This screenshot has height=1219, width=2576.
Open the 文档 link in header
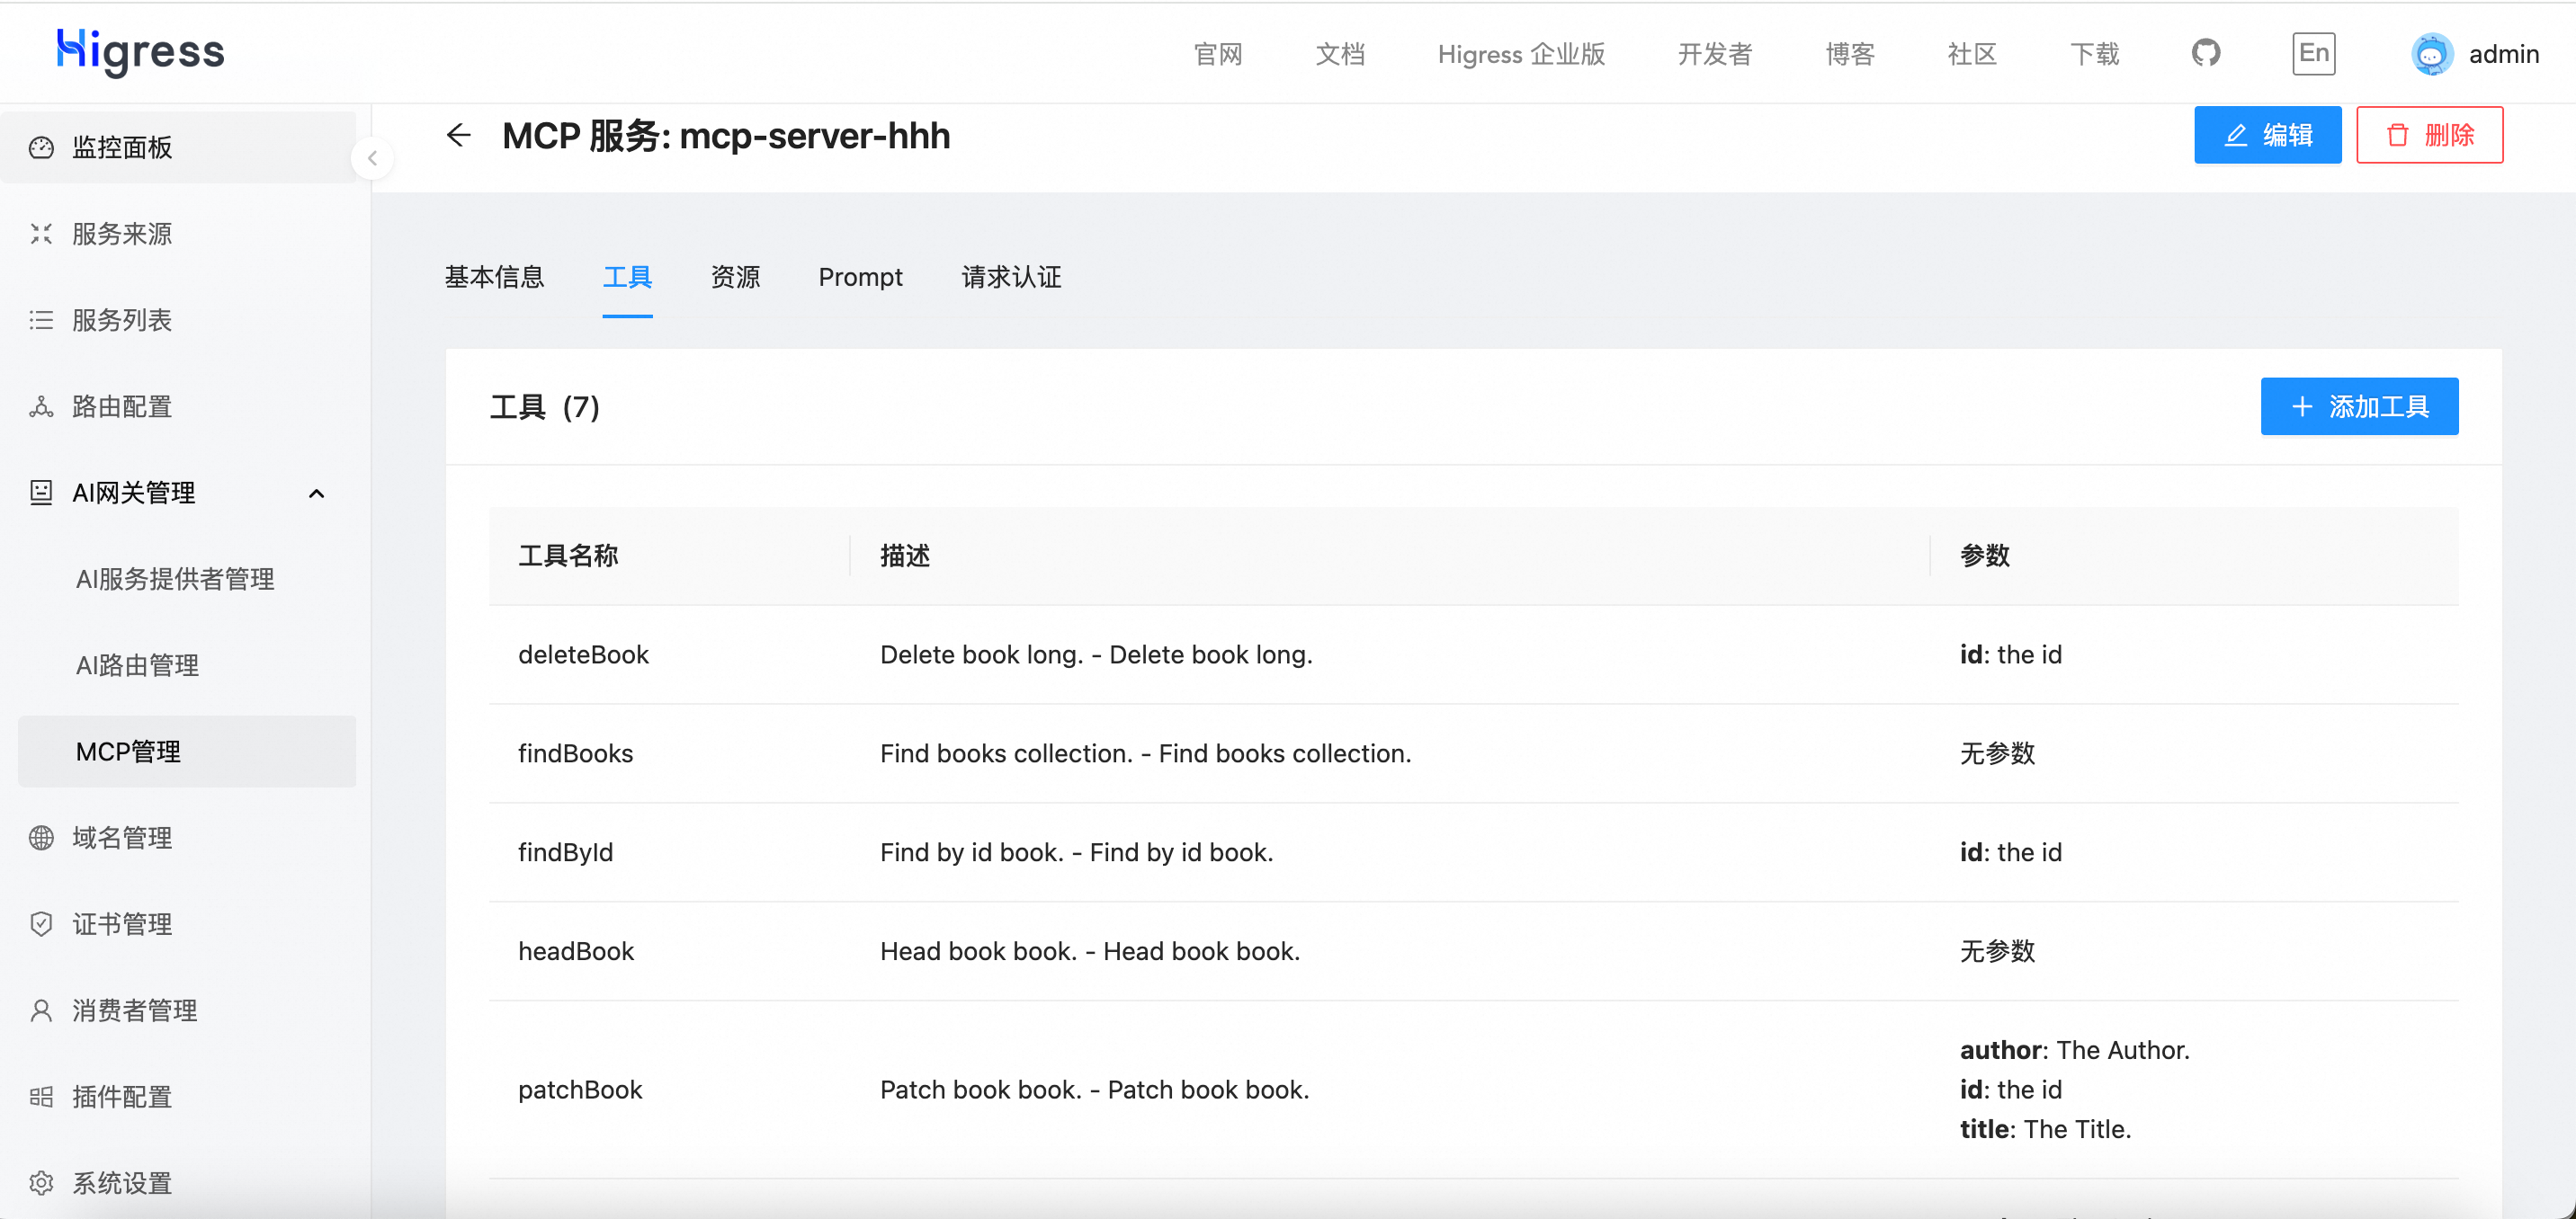tap(1340, 54)
